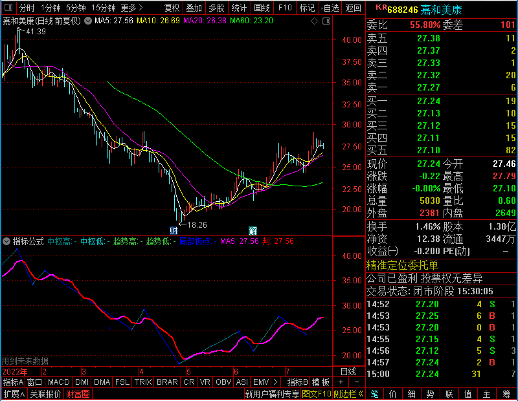Switch to the 值 value tab

click(x=467, y=394)
